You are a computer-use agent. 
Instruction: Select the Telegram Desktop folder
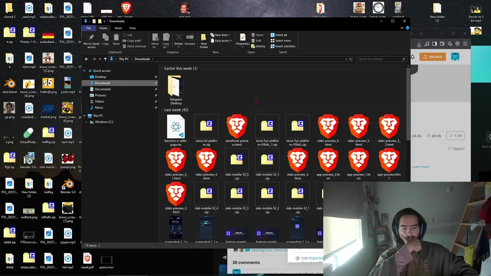(x=176, y=90)
